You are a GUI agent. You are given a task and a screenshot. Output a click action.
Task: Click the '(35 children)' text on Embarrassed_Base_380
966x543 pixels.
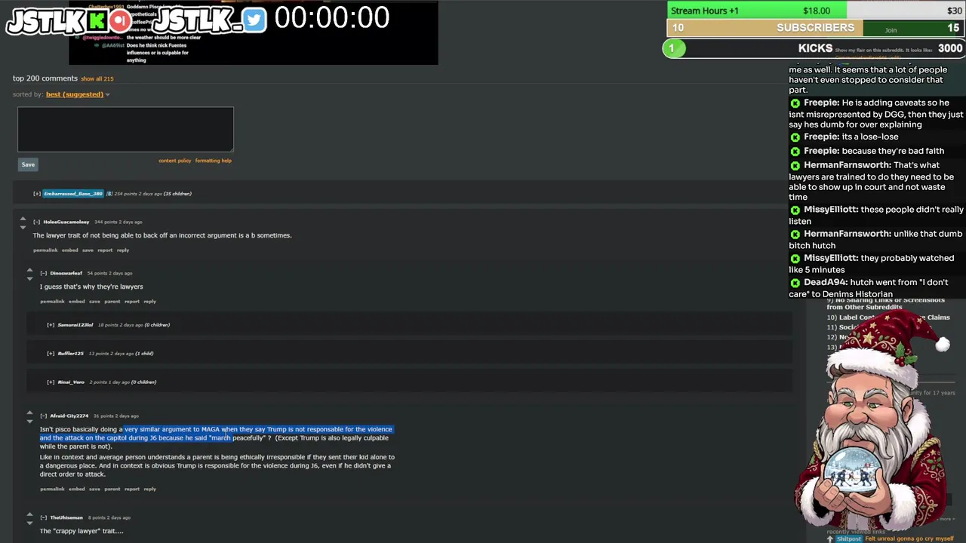click(x=177, y=194)
